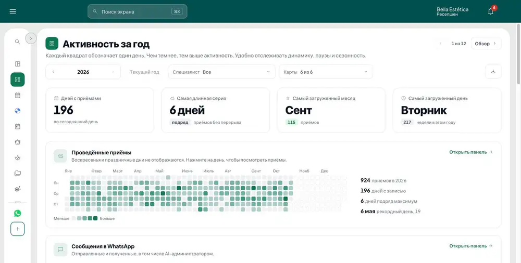Open the blue globe icon in sidebar
Image resolution: width=521 pixels, height=263 pixels.
pos(18,111)
